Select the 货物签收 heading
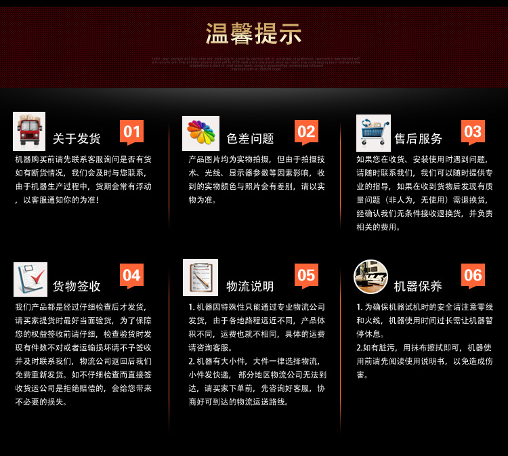The width and height of the screenshot is (508, 456). [x=77, y=286]
